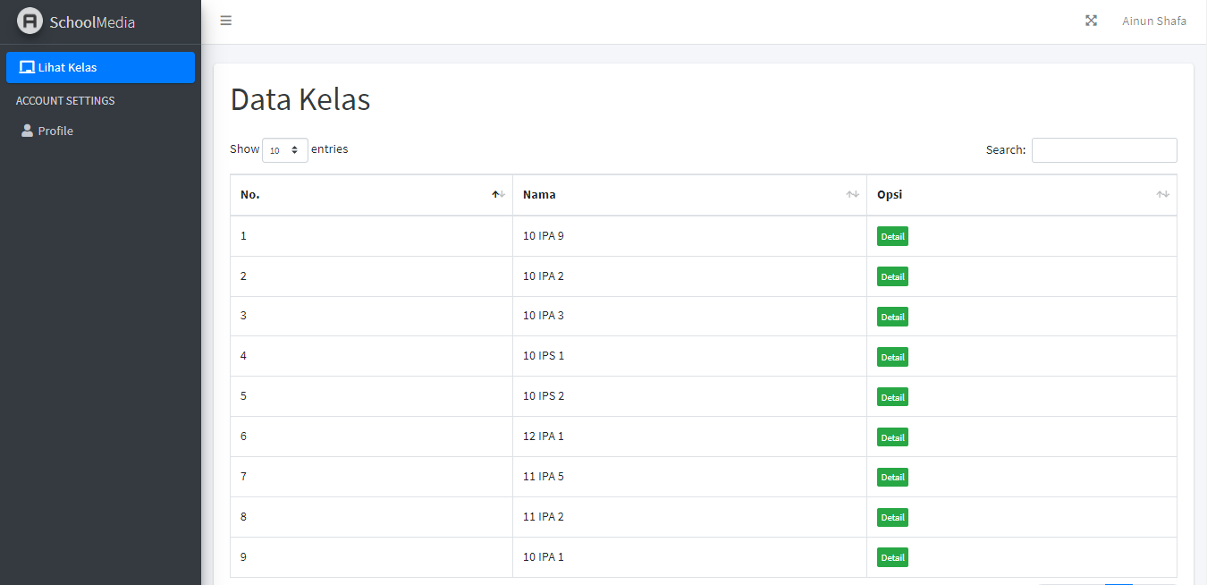Click the monitor icon beside Lihat Kelas
1207x585 pixels.
26,66
